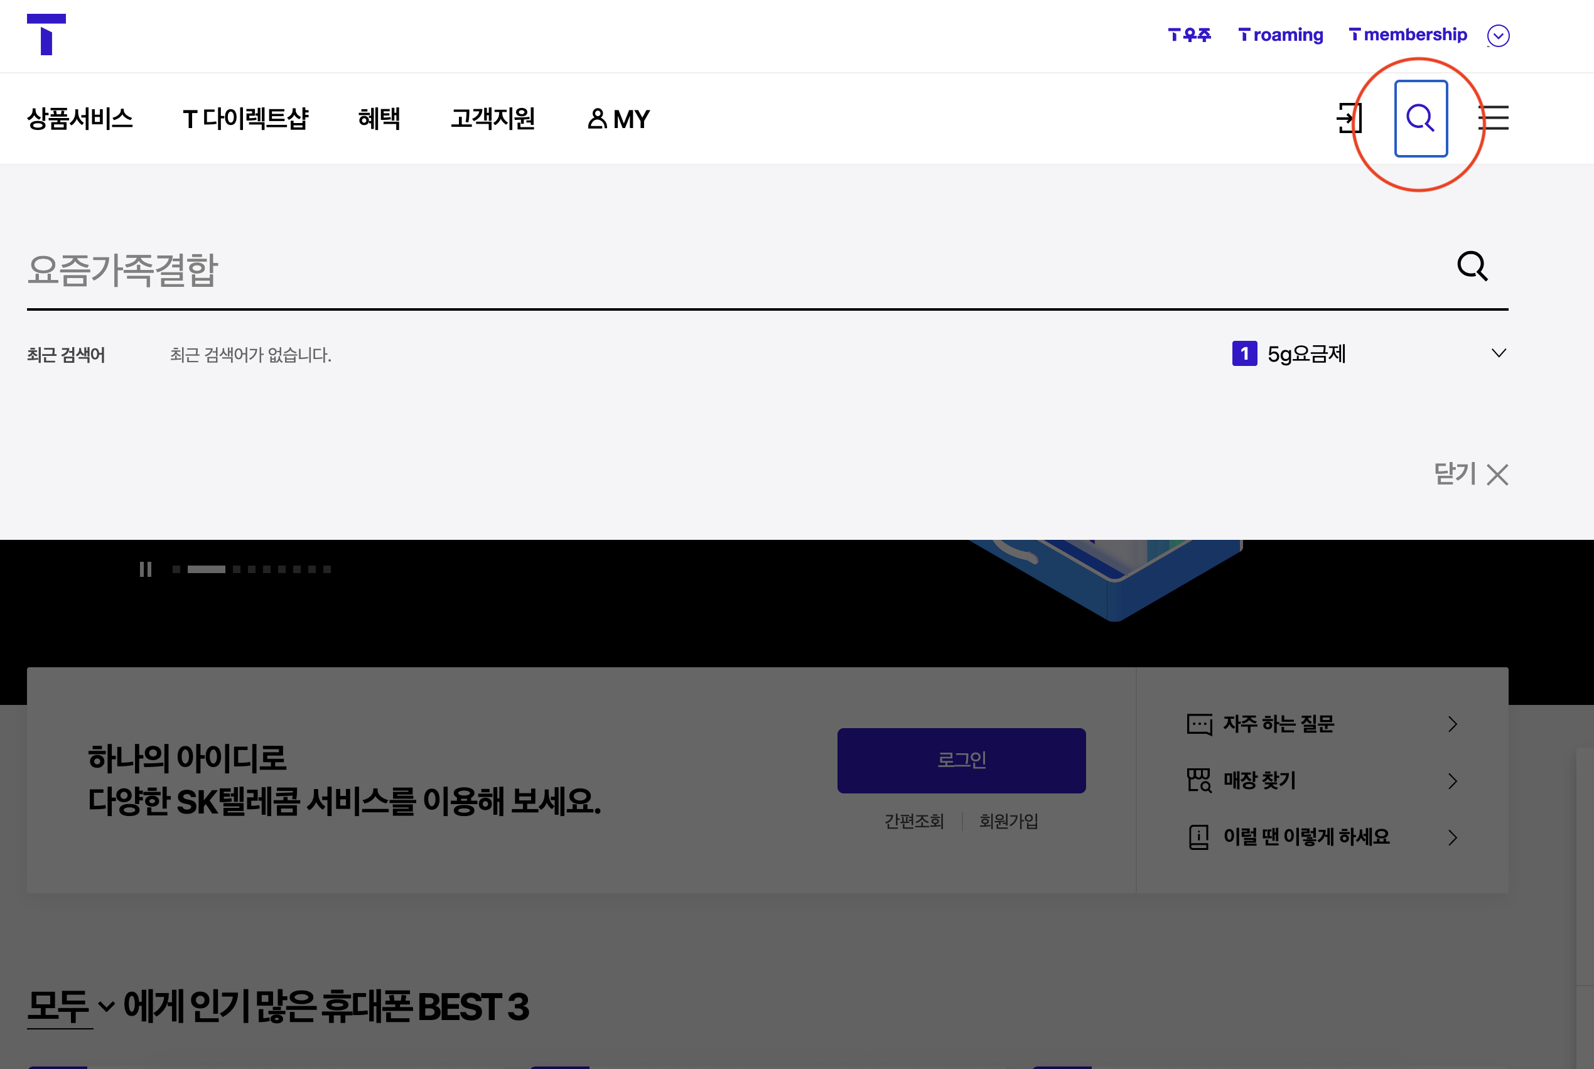Expand the 5g요금제 popular searches dropdown

click(x=1498, y=354)
